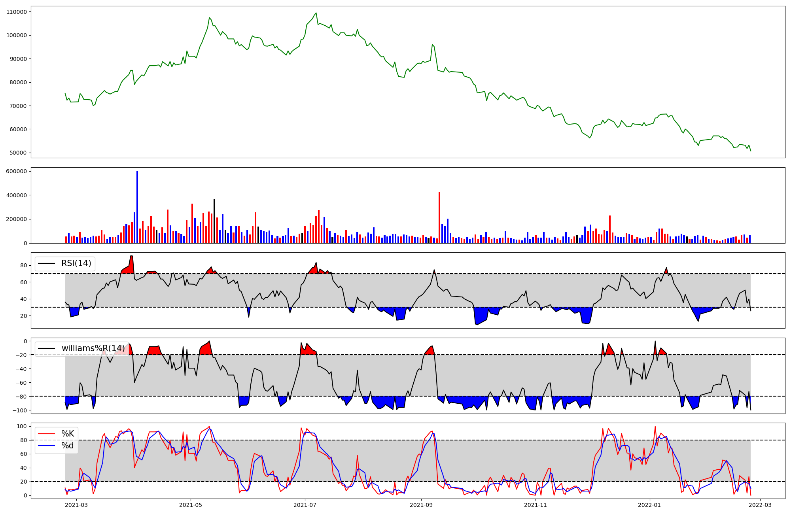This screenshot has height=514, width=791.
Task: Click the 400000 volume axis label
Action: pyautogui.click(x=17, y=195)
